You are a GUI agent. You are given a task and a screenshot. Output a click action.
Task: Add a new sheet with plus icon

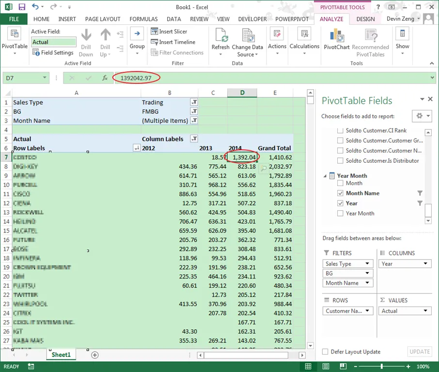(94, 355)
